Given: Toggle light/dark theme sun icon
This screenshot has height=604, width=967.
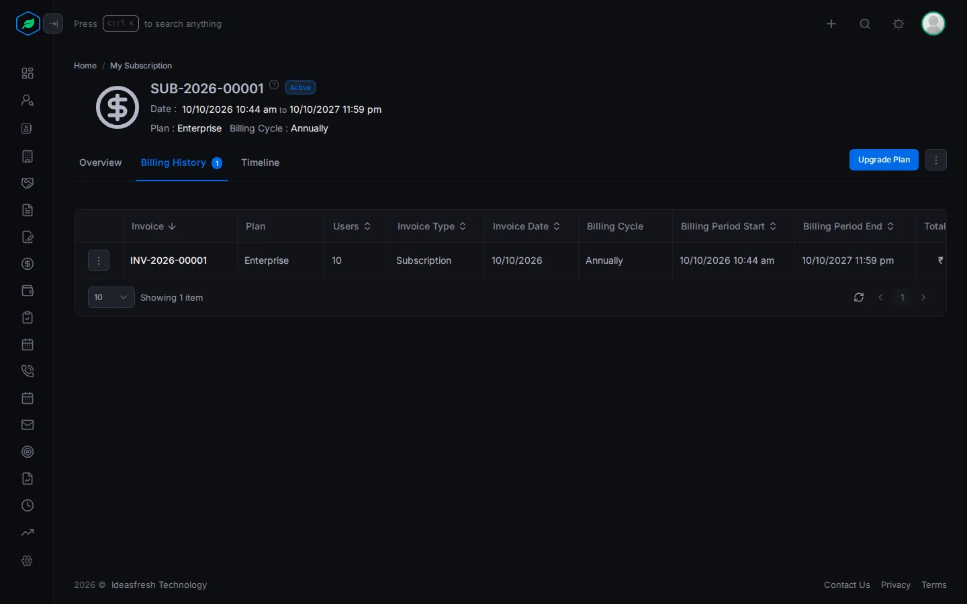Looking at the screenshot, I should point(899,23).
